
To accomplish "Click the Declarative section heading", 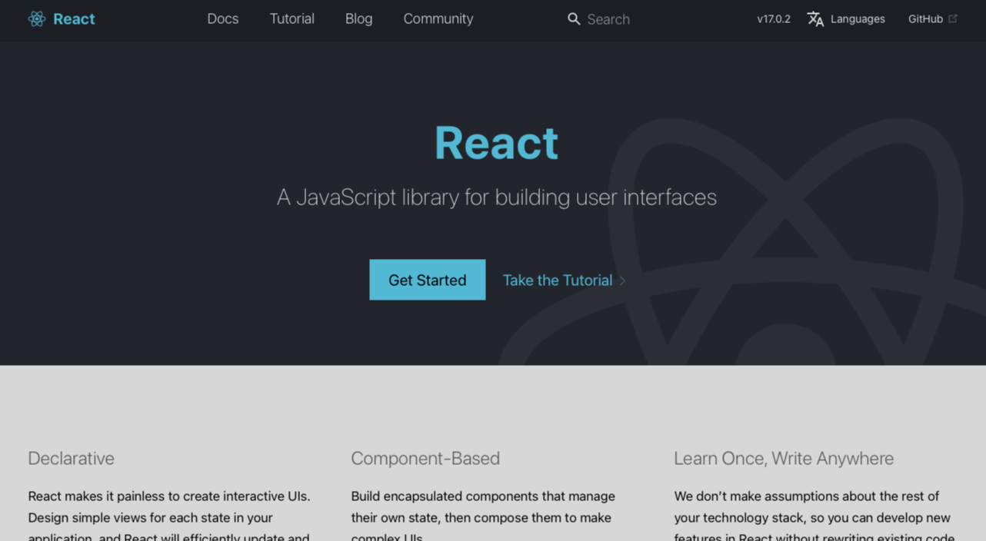I will coord(71,458).
